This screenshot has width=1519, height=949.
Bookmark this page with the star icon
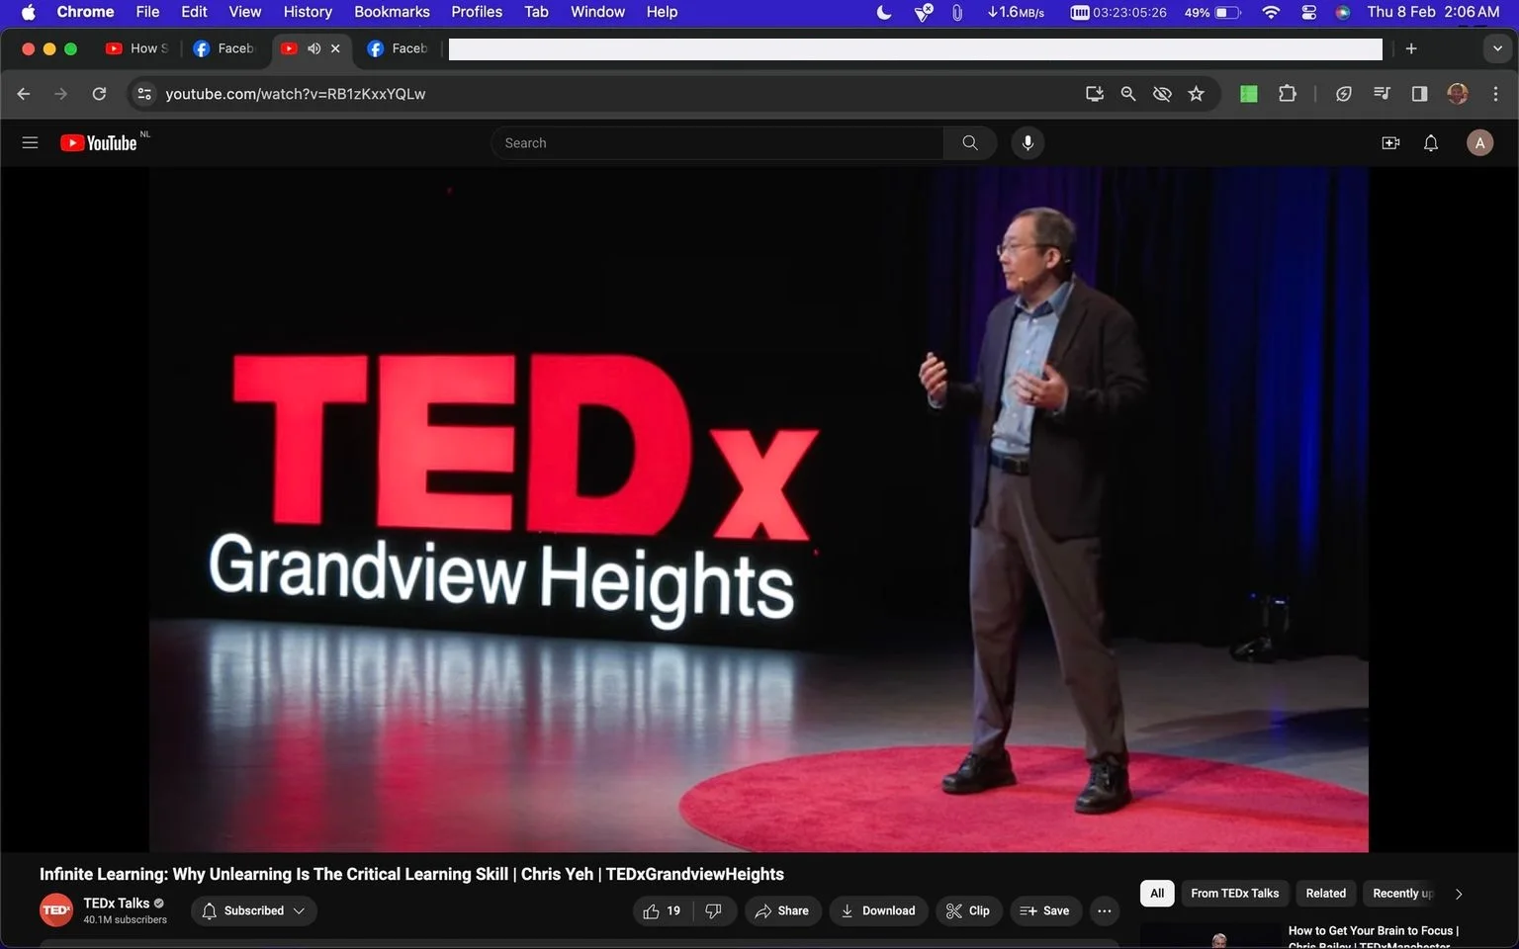click(x=1196, y=94)
